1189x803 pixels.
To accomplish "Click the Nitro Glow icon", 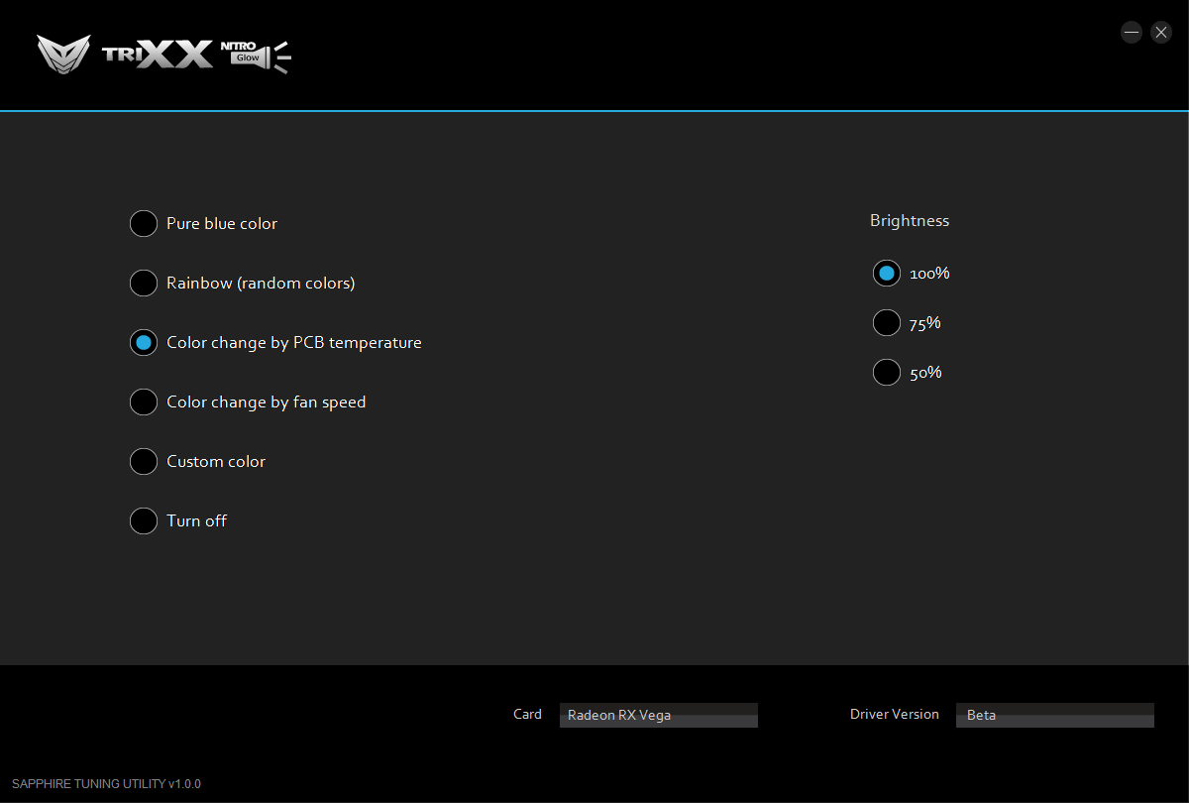I will pyautogui.click(x=256, y=57).
